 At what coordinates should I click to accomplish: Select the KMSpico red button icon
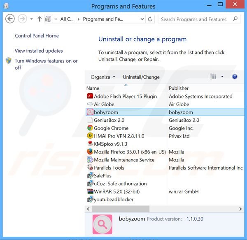coord(90,144)
